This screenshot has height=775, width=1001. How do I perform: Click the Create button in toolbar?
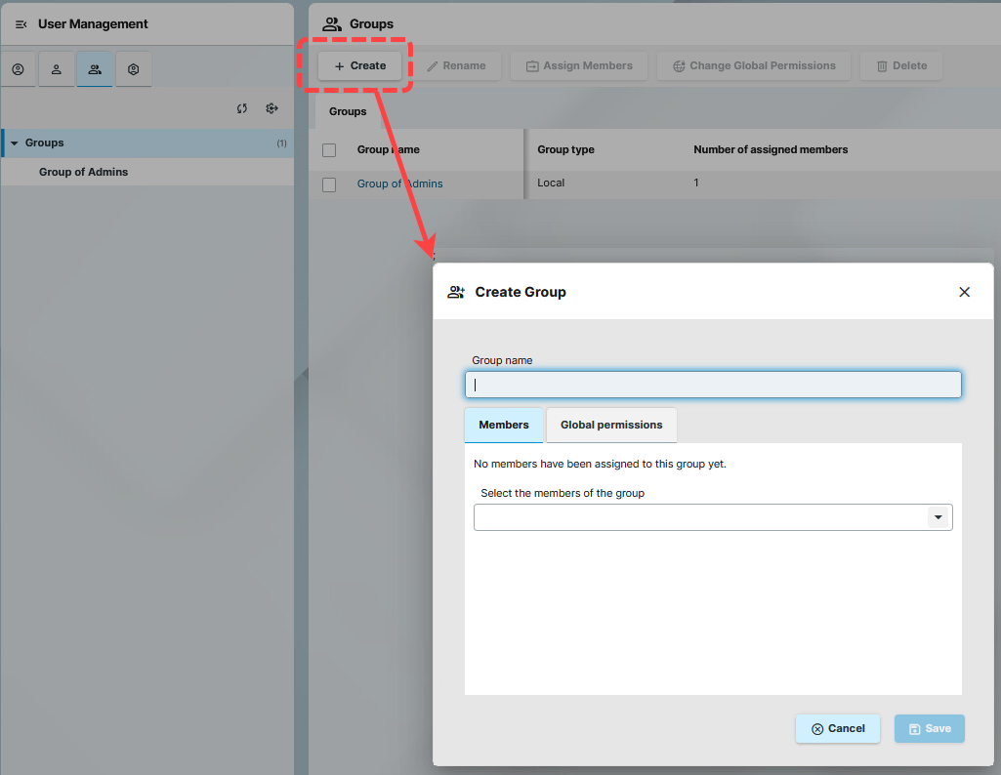(359, 66)
